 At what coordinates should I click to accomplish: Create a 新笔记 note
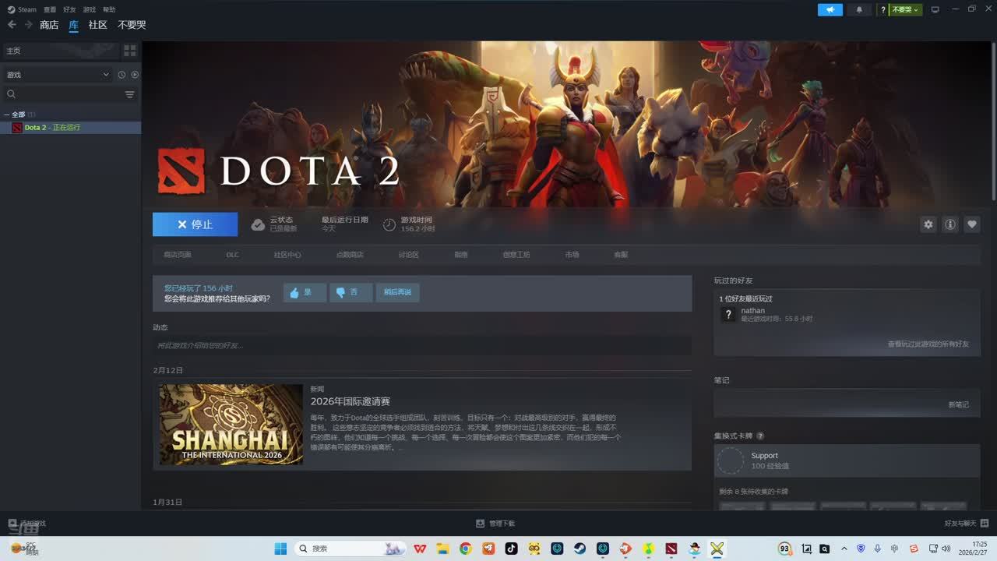(959, 404)
